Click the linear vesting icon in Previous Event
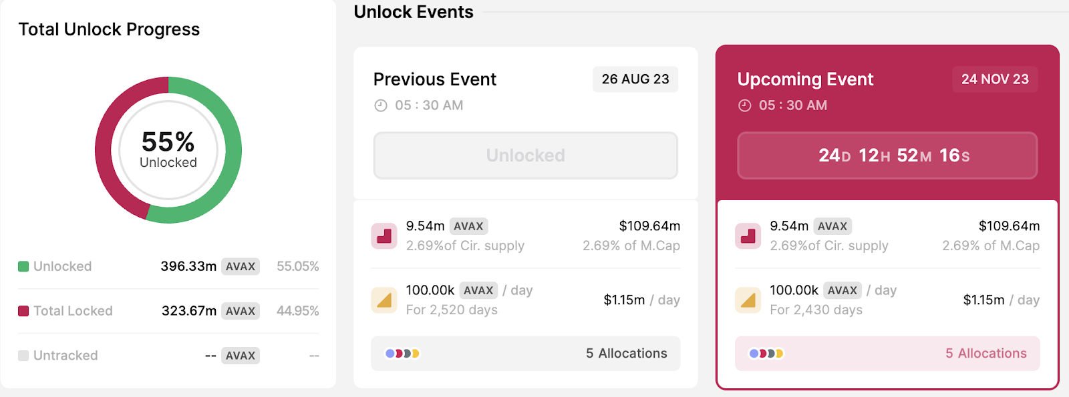The image size is (1069, 397). coord(384,300)
